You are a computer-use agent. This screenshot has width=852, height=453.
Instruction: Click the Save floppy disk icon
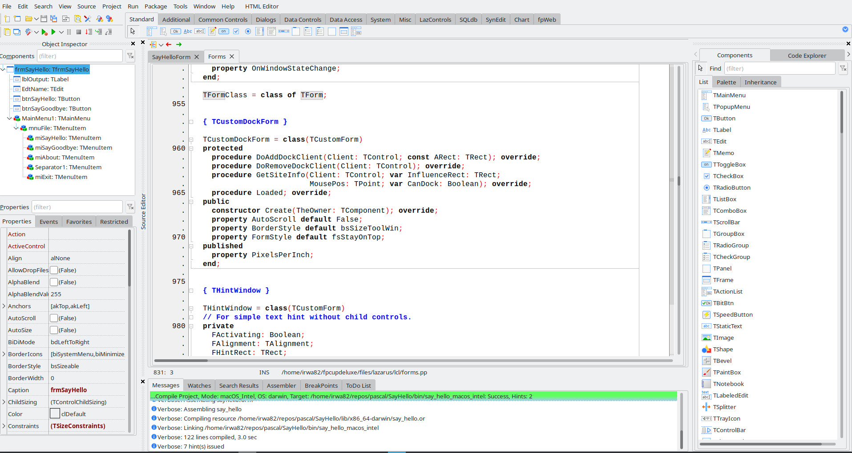point(44,19)
